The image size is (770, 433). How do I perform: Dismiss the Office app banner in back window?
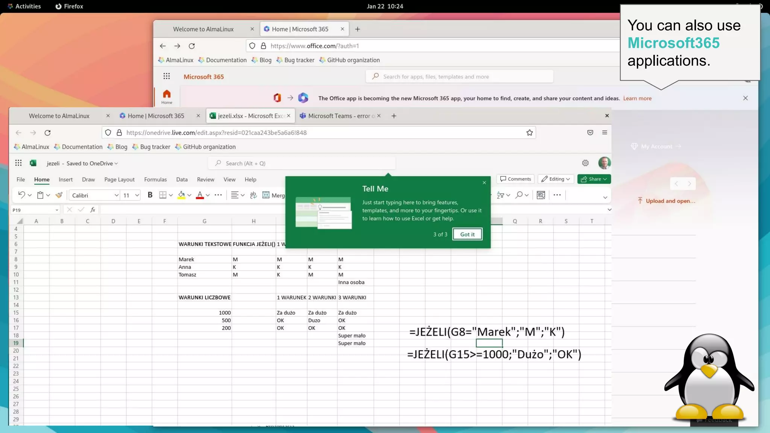745,98
